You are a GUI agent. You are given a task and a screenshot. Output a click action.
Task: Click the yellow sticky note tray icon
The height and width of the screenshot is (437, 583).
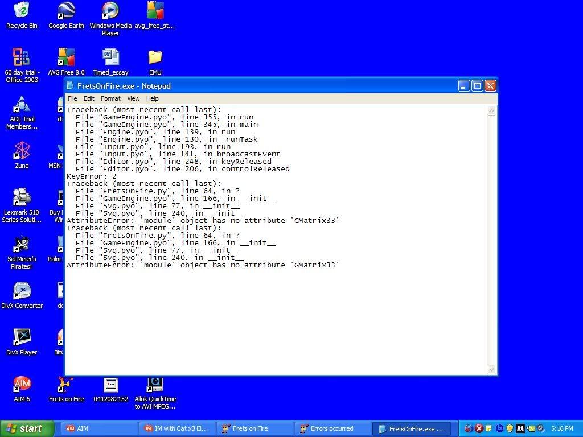[488, 428]
